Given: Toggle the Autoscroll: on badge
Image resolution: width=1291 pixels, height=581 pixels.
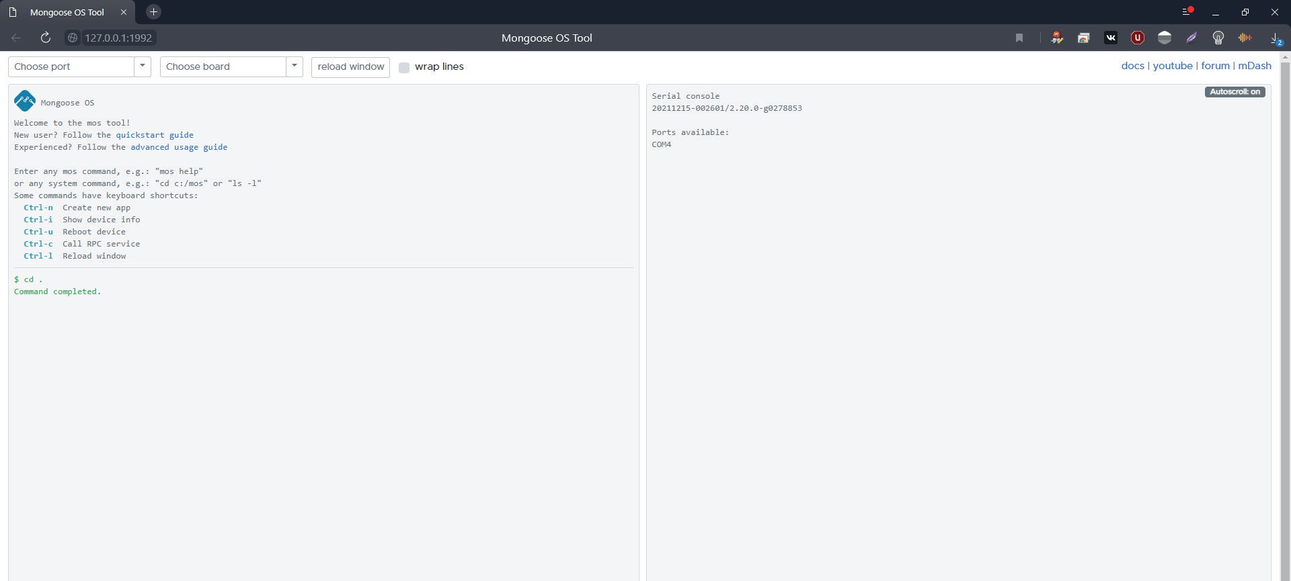Looking at the screenshot, I should (1235, 91).
